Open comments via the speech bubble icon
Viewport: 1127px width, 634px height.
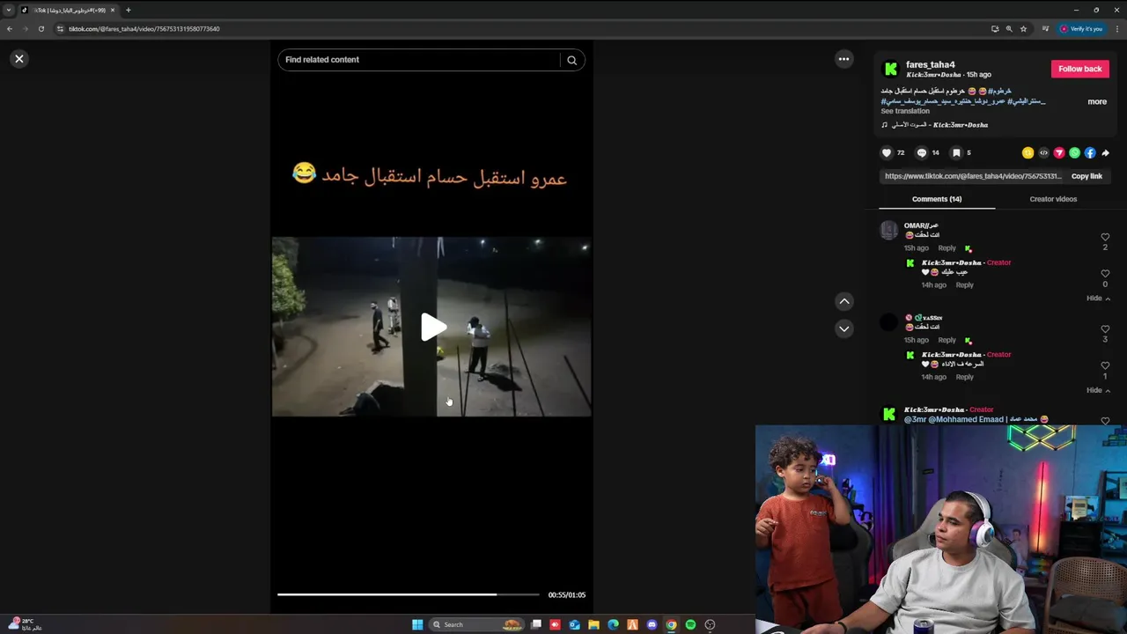pos(921,152)
